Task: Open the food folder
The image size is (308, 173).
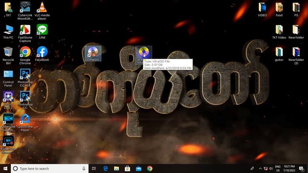Action: (x=279, y=10)
